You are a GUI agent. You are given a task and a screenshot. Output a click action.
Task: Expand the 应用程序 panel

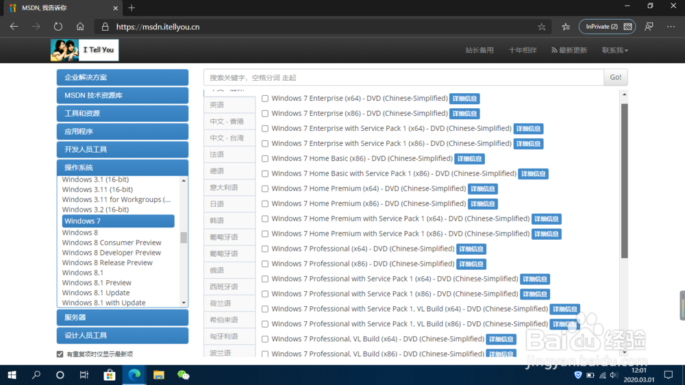pyautogui.click(x=123, y=131)
